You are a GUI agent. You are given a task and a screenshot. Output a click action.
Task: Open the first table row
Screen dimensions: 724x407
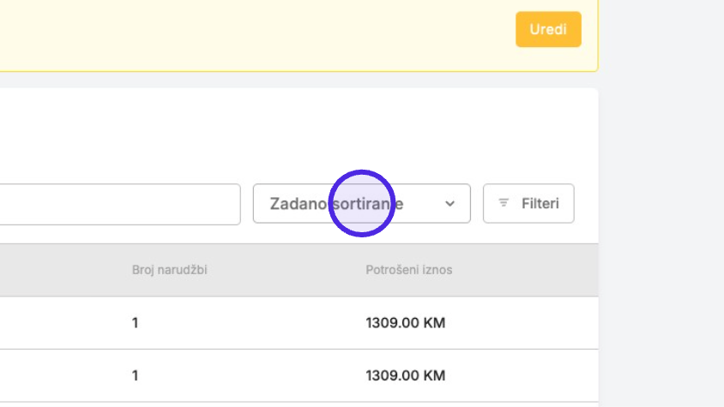299,323
